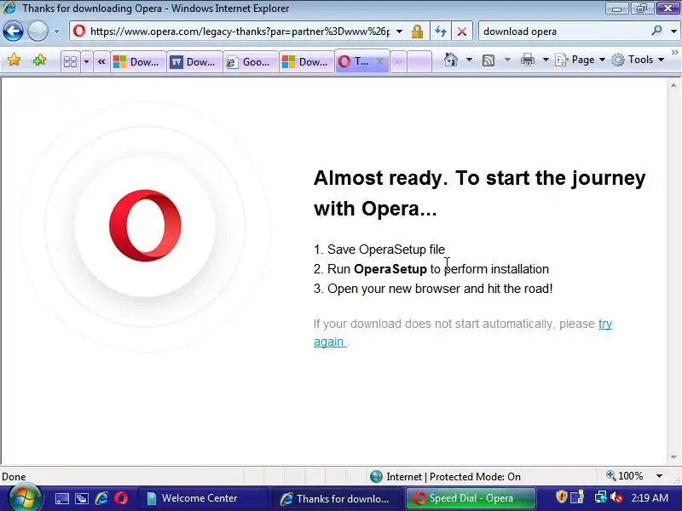Click the Forward navigation button

[x=38, y=32]
